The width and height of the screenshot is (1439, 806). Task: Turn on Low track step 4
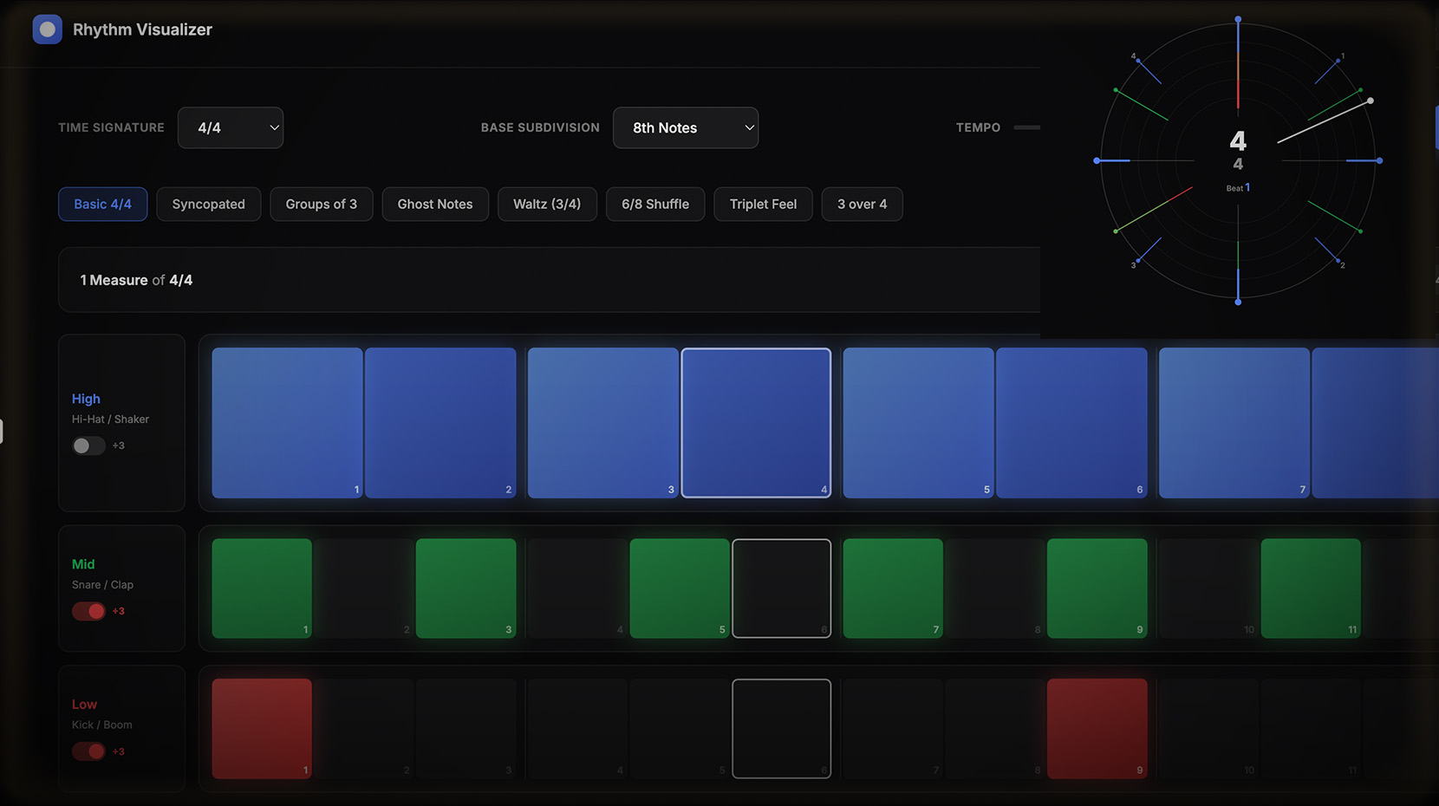pos(577,729)
